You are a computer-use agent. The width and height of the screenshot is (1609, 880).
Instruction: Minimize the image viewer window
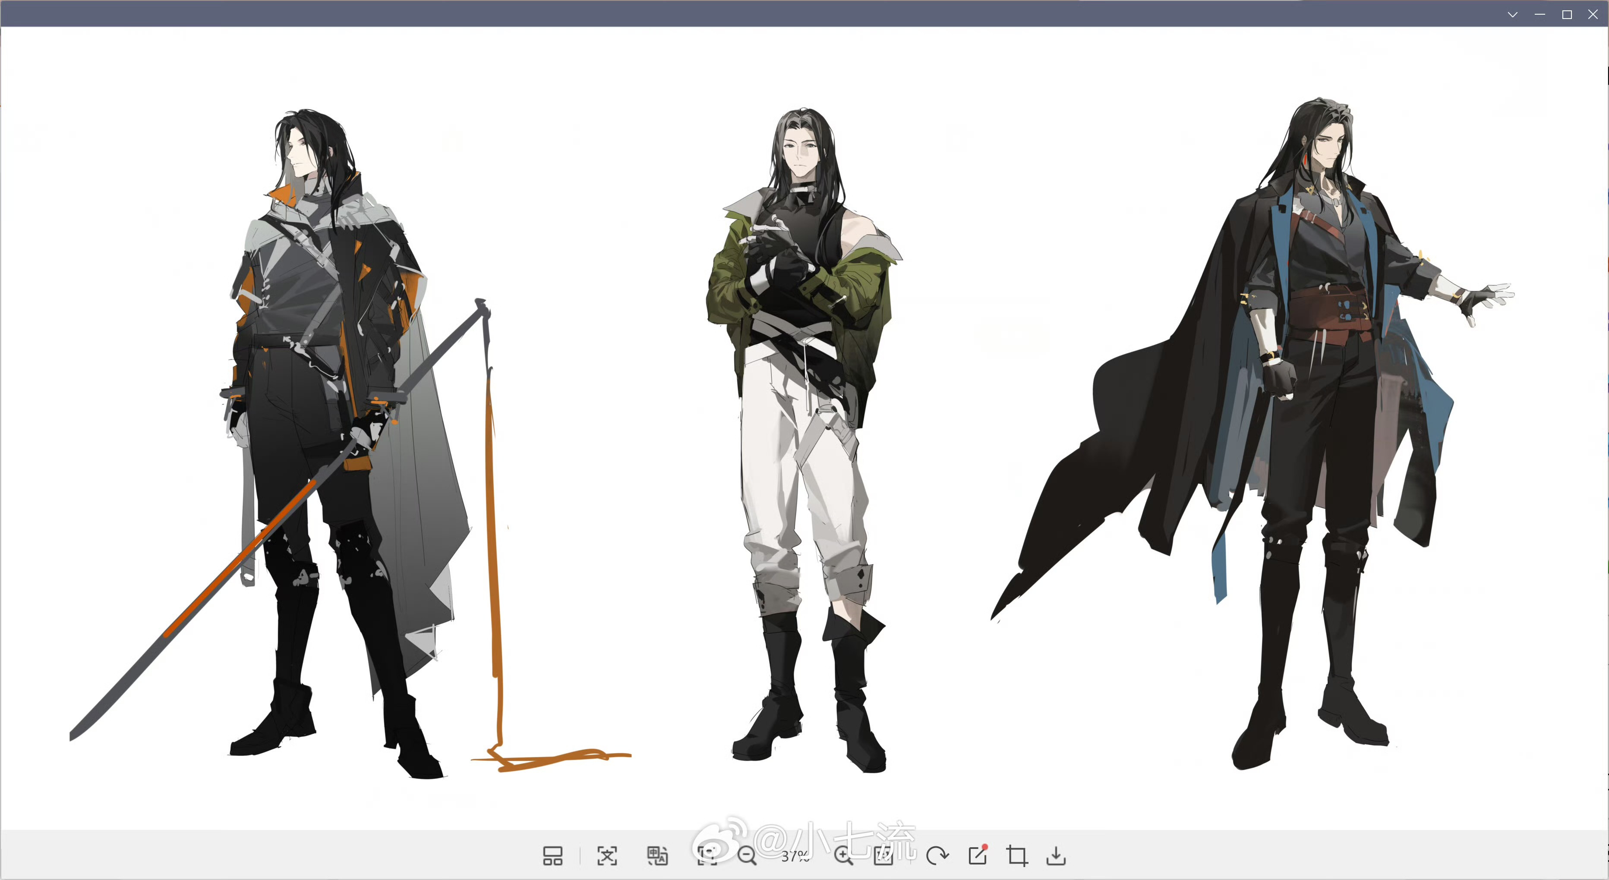1540,14
